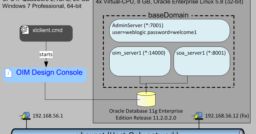Click the yellow Oracle database cylinder
The image size is (256, 134).
[x=146, y=99]
